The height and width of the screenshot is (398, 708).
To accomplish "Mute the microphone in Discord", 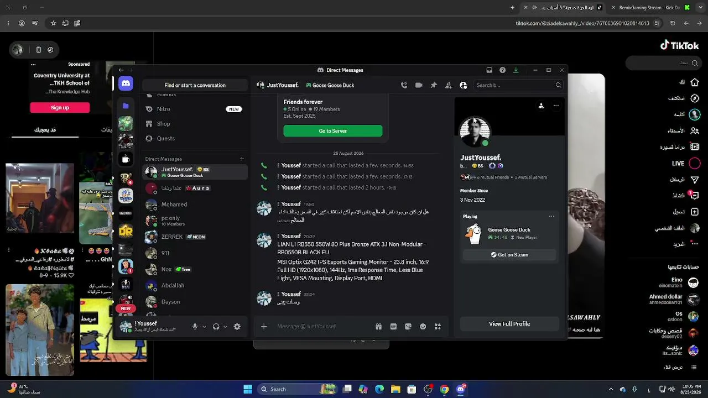I will [x=195, y=327].
